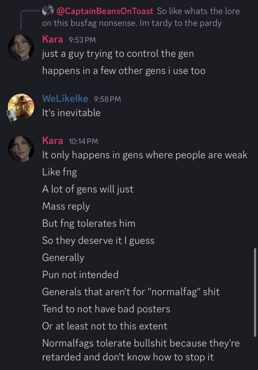
Task: Click the small reply avatar beside @CaptainBeansOnToast
Action: coord(48,10)
